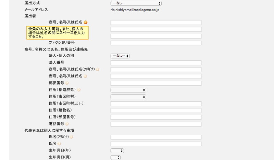Expand the 住所(市区町村) city dropdown
This screenshot has width=274, height=160.
pyautogui.click(x=128, y=97)
